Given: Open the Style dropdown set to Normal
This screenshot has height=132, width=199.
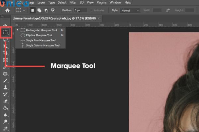Looking at the screenshot, I should coord(130,10).
